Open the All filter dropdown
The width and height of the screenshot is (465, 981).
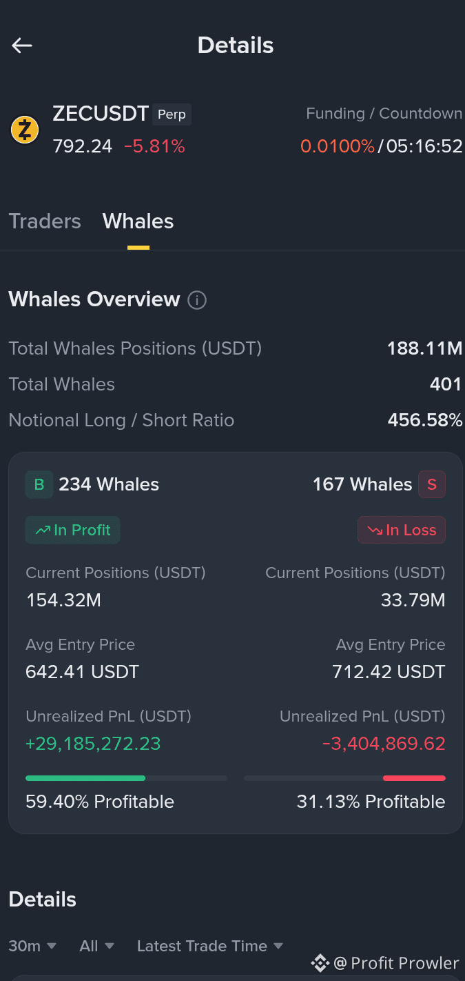96,946
